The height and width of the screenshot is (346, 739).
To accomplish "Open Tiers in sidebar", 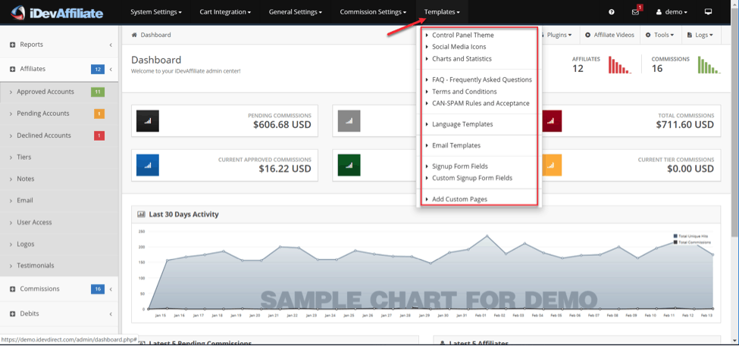I will coord(24,157).
